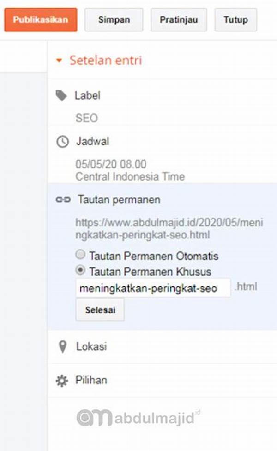Screen dimensions: 277x451
Task: Expand the Lokasi section
Action: (91, 347)
